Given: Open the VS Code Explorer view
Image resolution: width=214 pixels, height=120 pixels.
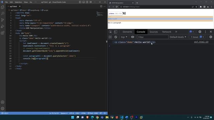Looking at the screenshot, I should tap(3, 7).
